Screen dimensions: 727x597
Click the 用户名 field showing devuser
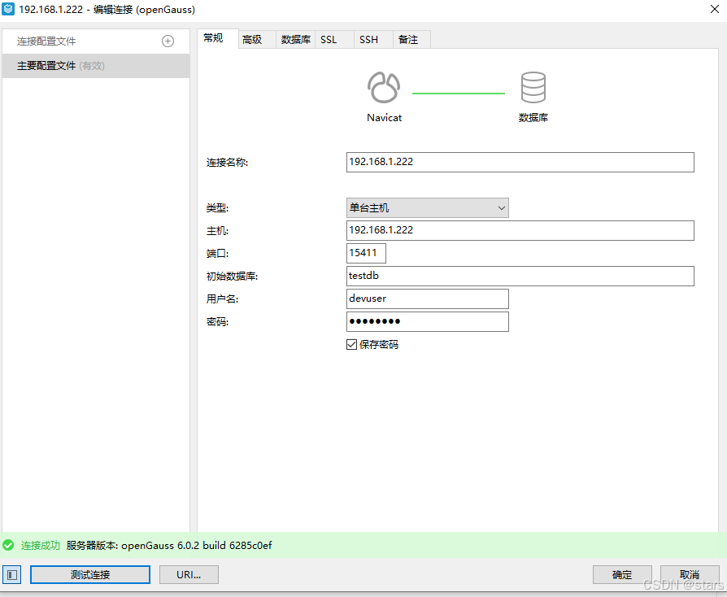(x=428, y=298)
